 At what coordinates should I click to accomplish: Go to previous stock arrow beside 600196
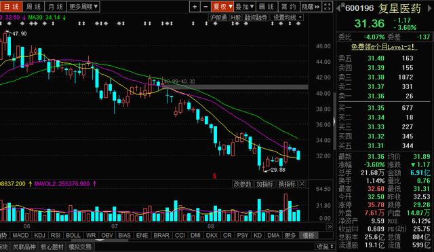point(338,8)
